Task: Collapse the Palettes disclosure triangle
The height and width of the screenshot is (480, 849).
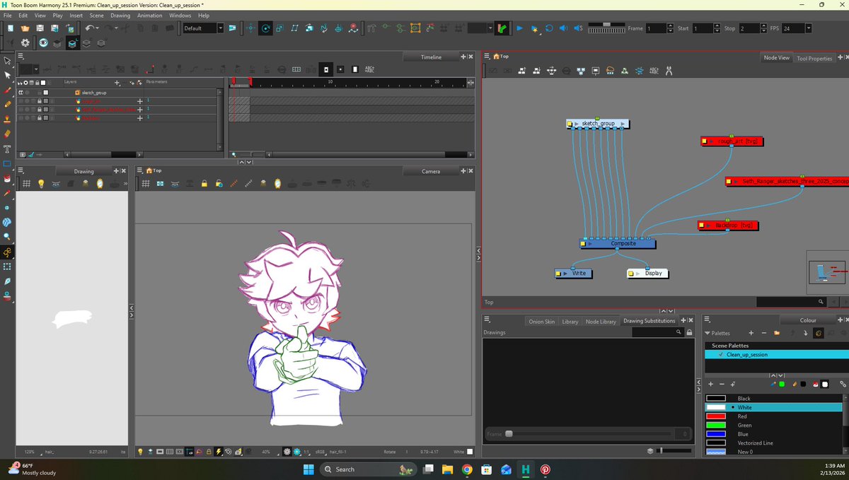Action: click(707, 333)
